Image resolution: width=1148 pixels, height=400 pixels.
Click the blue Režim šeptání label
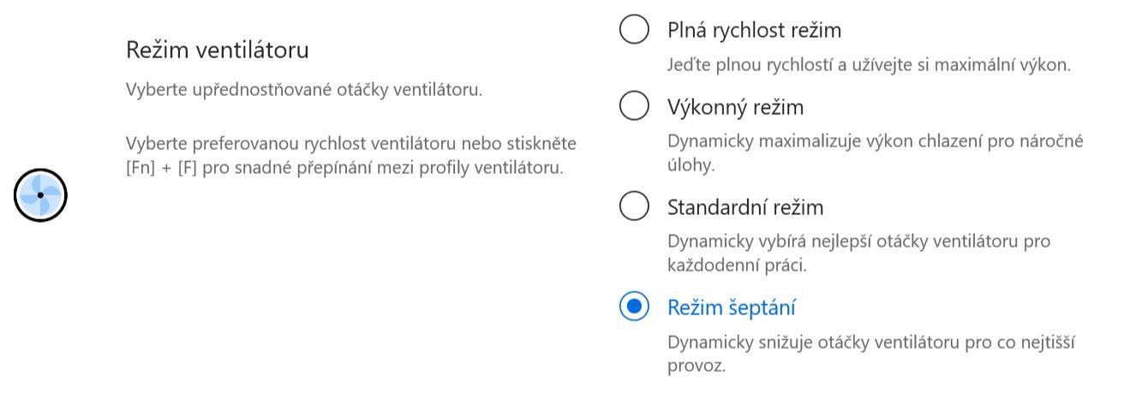(732, 307)
